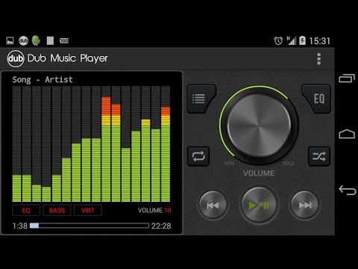Click the song progress seek bar
The height and width of the screenshot is (269, 358).
(89, 226)
